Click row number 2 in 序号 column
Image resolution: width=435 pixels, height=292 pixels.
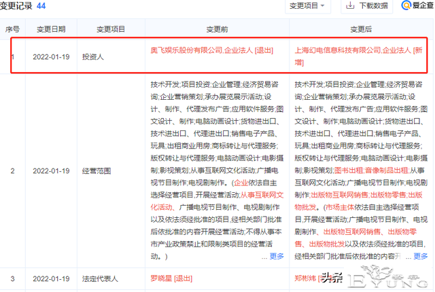[x=12, y=171]
